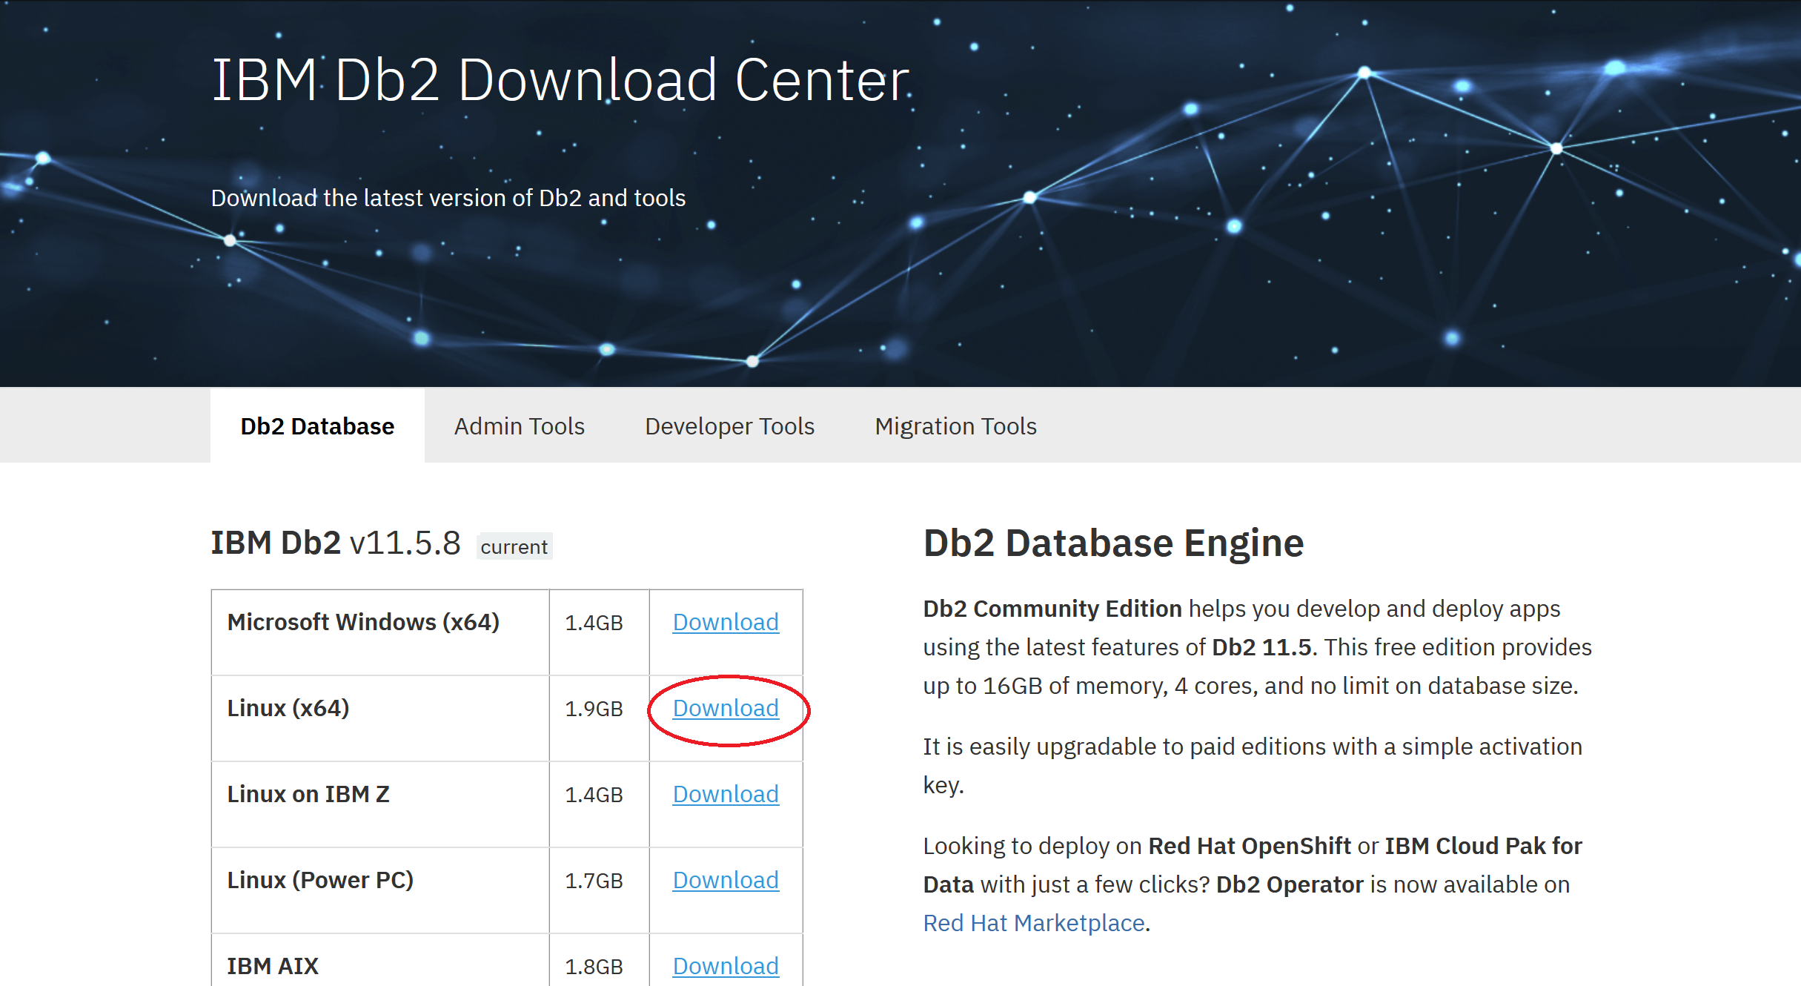This screenshot has height=986, width=1801.
Task: Open the Developer Tools tab
Action: point(729,426)
